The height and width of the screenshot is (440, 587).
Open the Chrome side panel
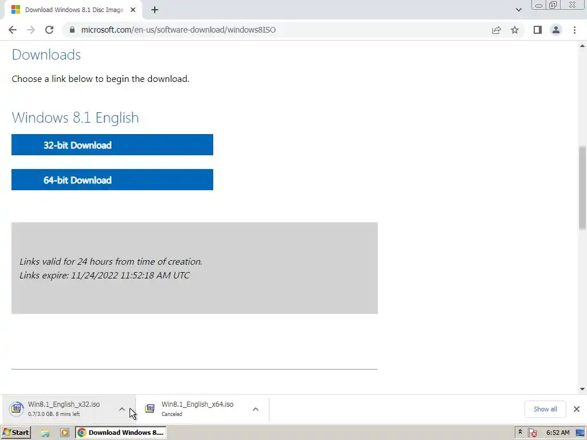[x=538, y=30]
